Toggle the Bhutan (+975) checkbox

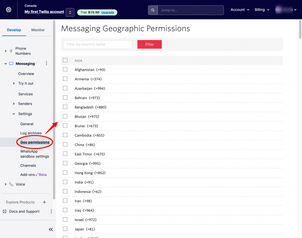(65, 116)
